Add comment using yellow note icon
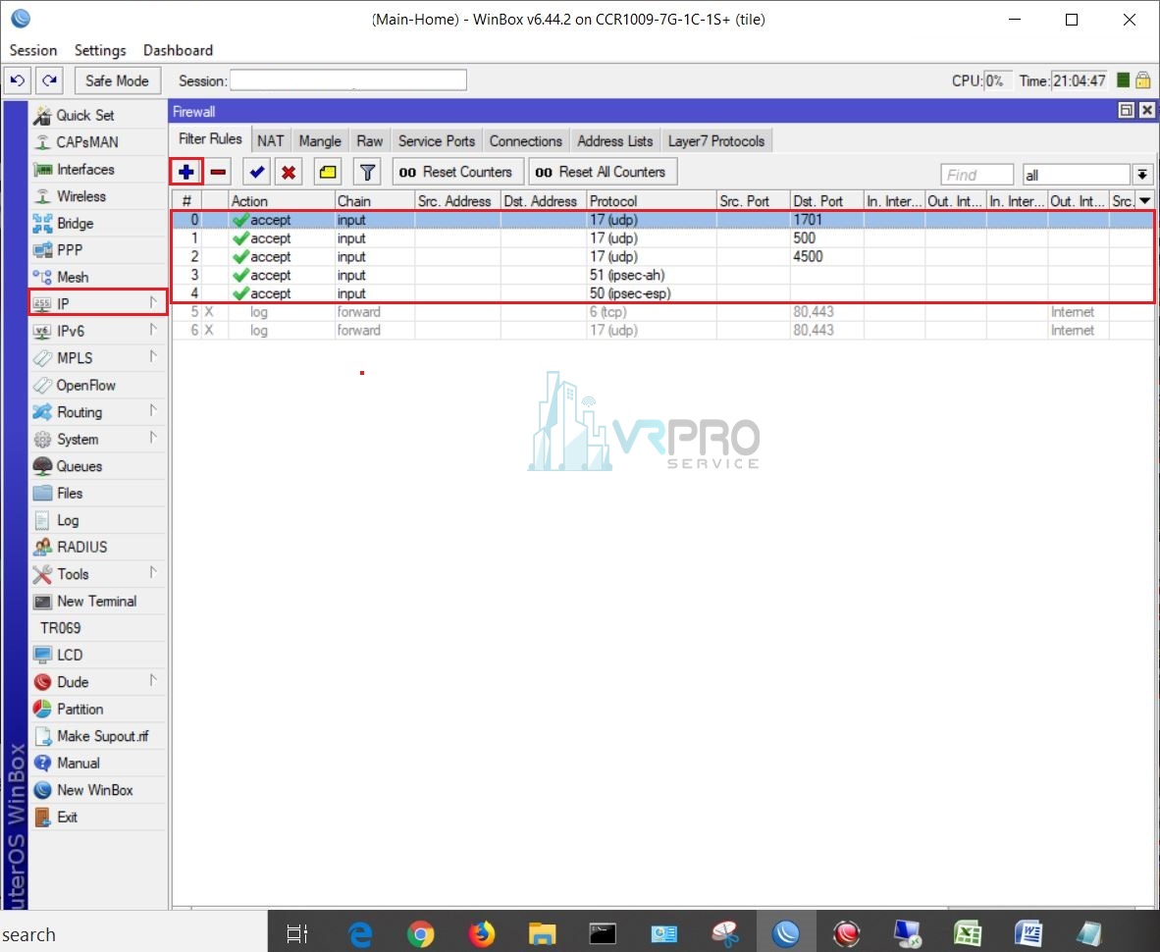This screenshot has height=952, width=1160. [x=328, y=173]
